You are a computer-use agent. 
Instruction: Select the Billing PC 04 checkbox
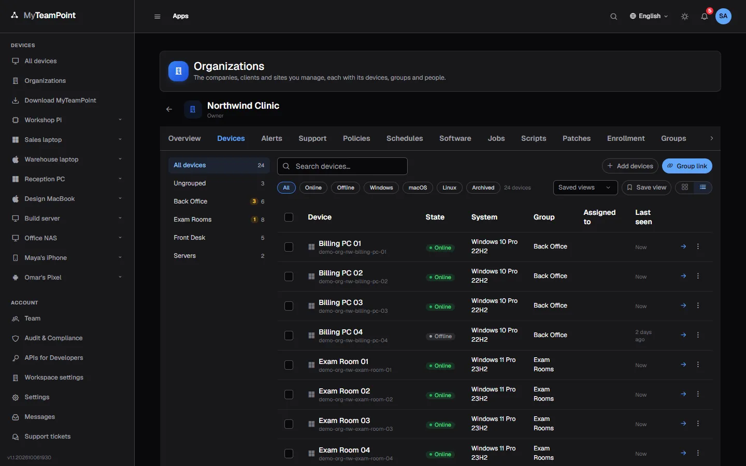tap(289, 336)
